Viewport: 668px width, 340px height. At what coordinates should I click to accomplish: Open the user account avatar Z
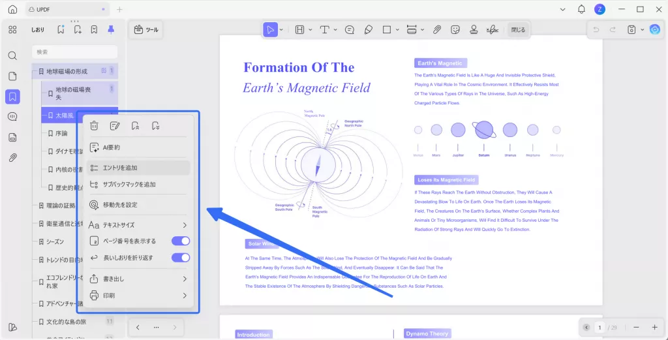click(x=600, y=9)
